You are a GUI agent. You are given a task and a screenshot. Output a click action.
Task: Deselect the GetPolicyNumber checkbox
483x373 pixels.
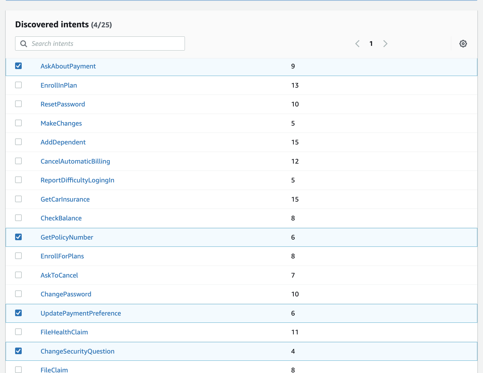click(x=19, y=237)
